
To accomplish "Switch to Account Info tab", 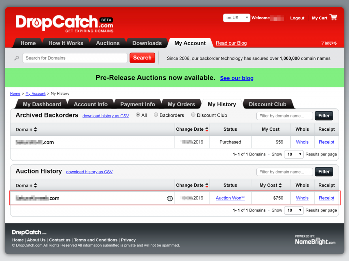I will pyautogui.click(x=91, y=104).
